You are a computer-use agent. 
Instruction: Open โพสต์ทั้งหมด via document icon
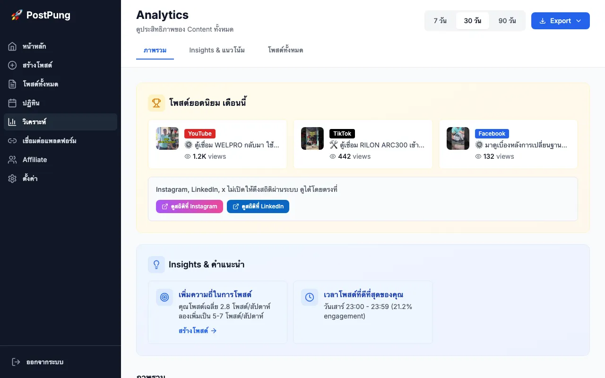point(12,84)
